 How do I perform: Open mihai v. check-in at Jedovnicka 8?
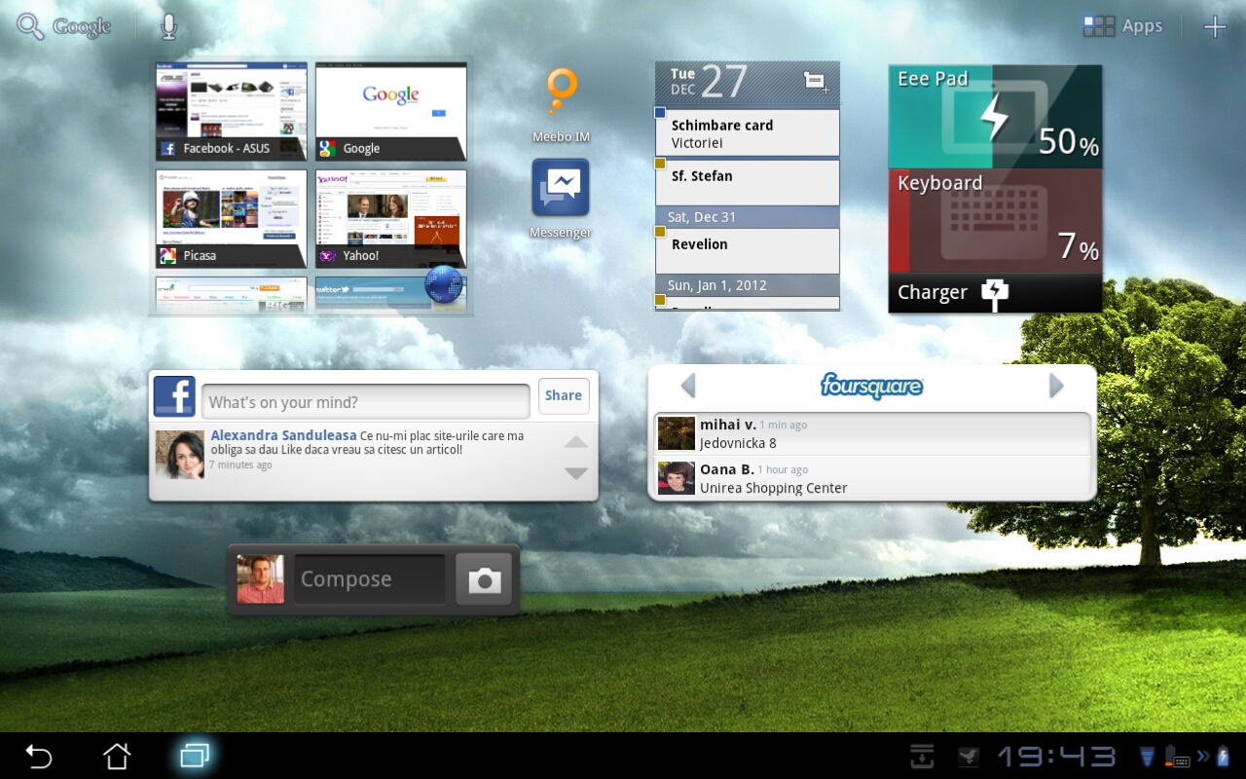[x=872, y=433]
